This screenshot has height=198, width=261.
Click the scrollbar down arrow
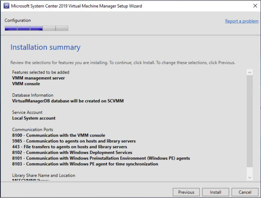(250, 177)
